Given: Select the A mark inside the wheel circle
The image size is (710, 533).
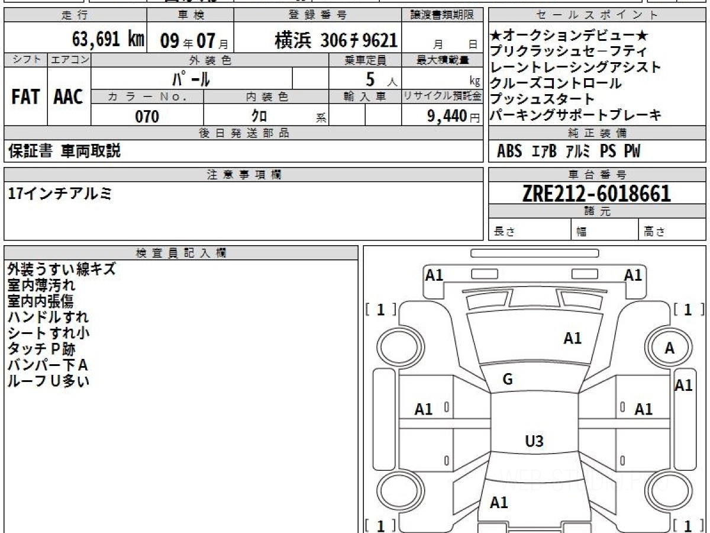Looking at the screenshot, I should pyautogui.click(x=669, y=349).
